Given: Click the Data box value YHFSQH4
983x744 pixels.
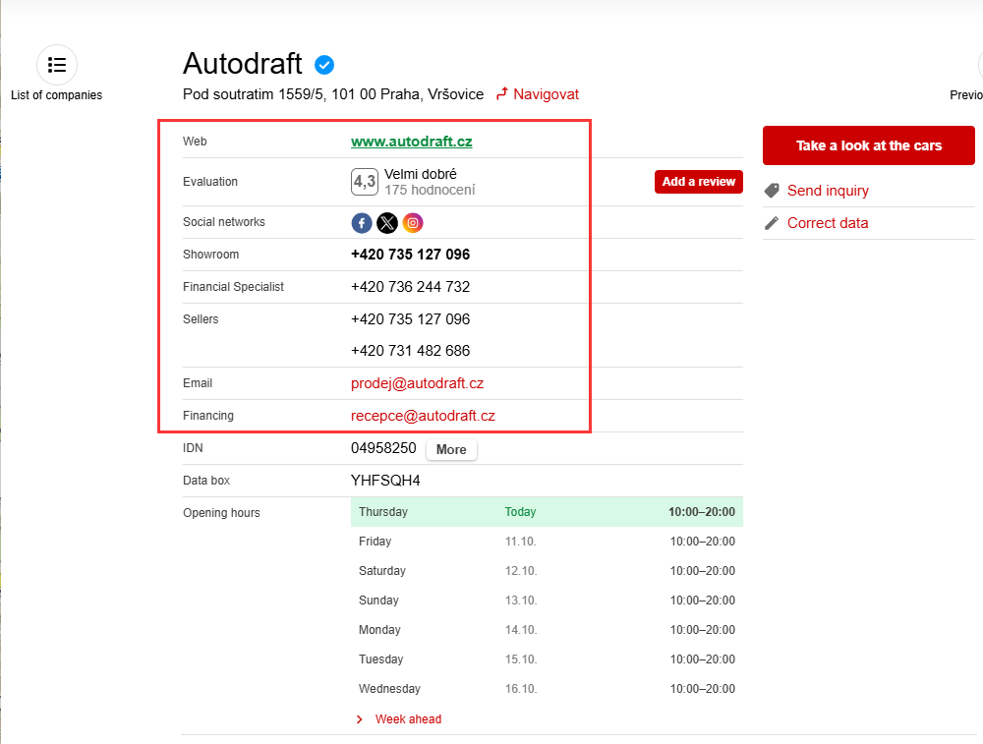Looking at the screenshot, I should coord(385,481).
